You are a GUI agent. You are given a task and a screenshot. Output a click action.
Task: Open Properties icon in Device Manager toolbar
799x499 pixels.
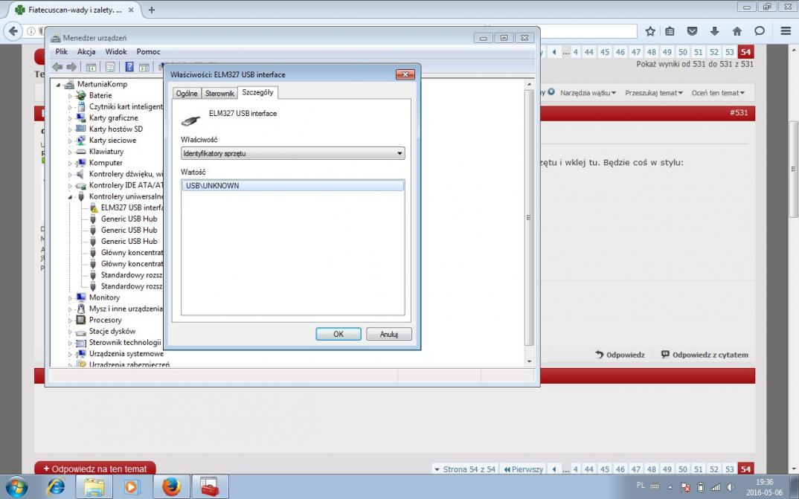tap(110, 67)
